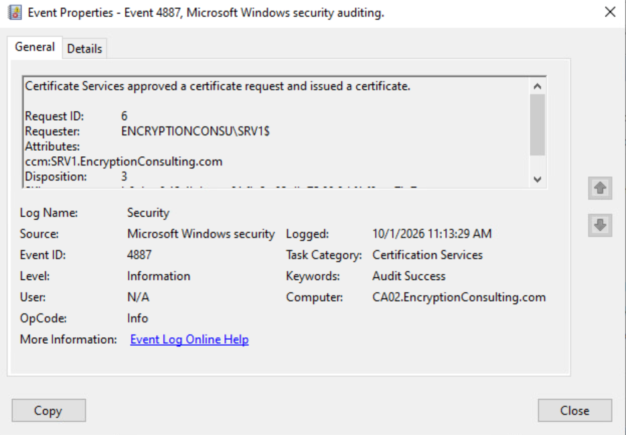Click the Close button
The width and height of the screenshot is (626, 435).
pos(575,410)
